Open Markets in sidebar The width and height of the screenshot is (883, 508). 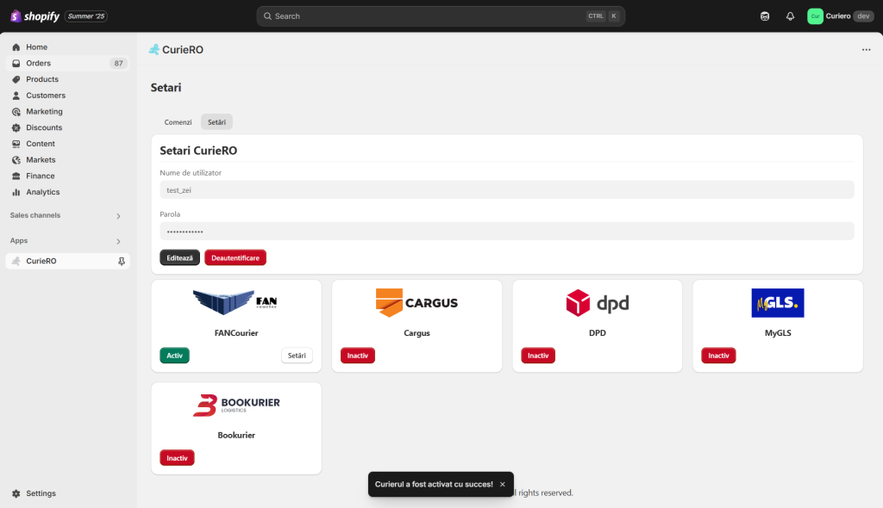coord(41,160)
